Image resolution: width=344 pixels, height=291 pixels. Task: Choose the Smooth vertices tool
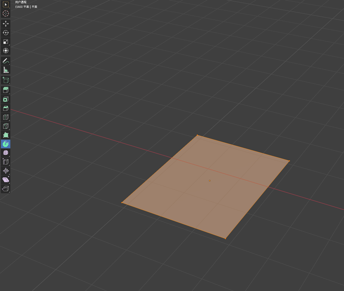6,153
